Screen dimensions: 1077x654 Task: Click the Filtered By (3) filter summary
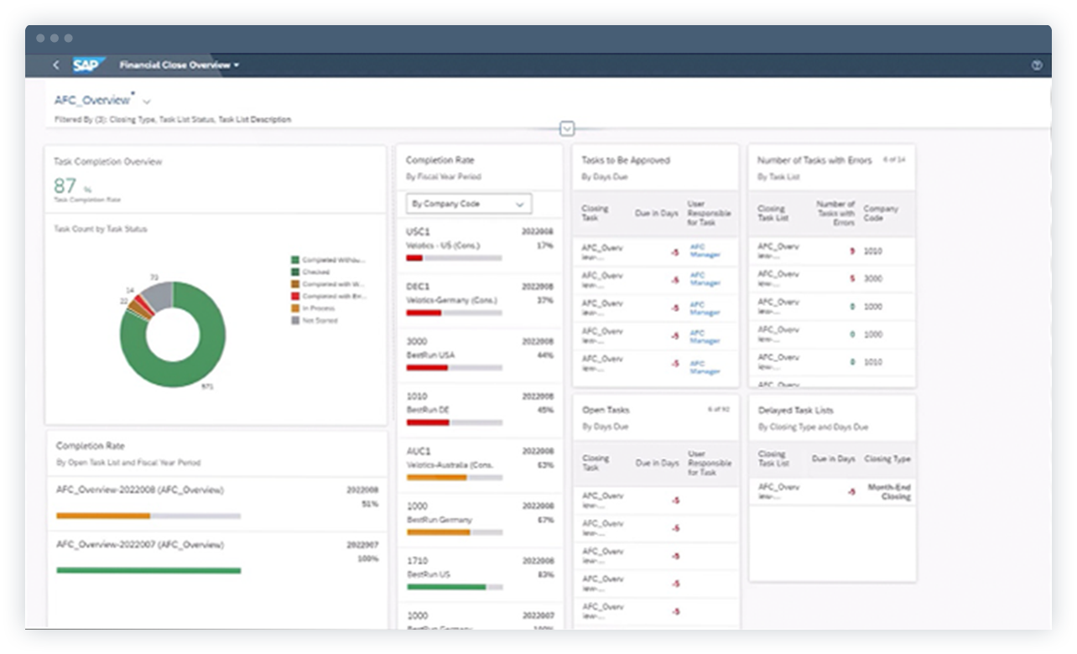click(170, 118)
